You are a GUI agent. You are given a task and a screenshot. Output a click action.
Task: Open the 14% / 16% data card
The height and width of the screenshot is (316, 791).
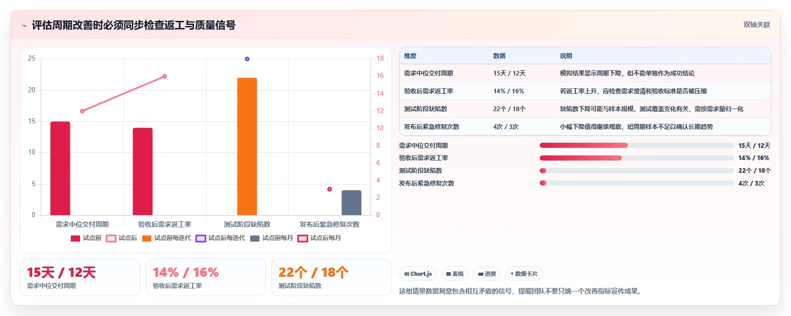(206, 277)
